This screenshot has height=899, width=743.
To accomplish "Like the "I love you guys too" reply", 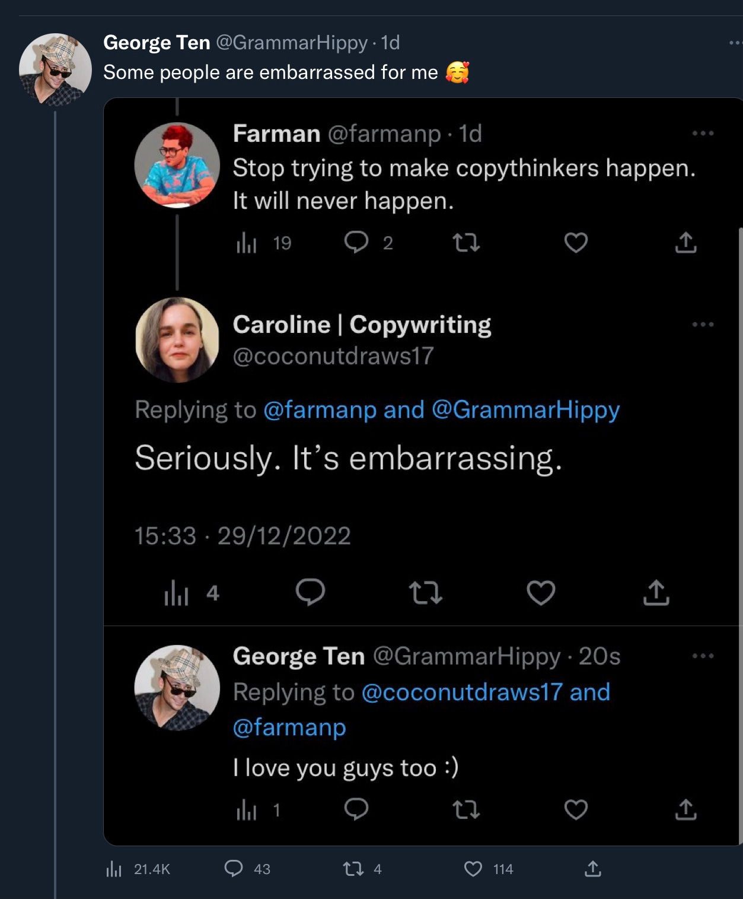I will coord(576,810).
